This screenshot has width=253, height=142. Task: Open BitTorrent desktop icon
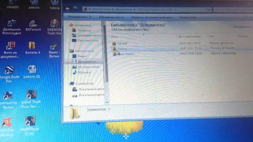coord(33,25)
